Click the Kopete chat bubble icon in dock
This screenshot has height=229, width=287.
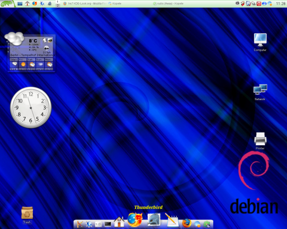[197, 224]
